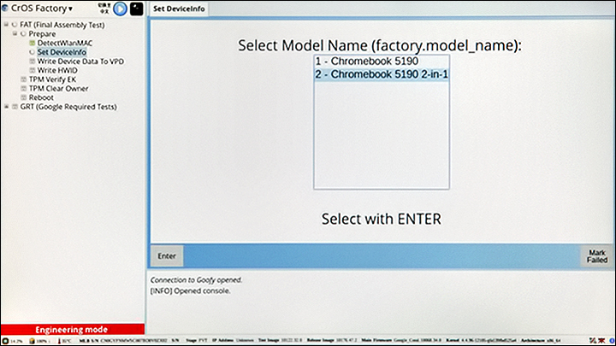Image resolution: width=616 pixels, height=346 pixels.
Task: Select the Set DeviceInfo tab
Action: click(177, 9)
